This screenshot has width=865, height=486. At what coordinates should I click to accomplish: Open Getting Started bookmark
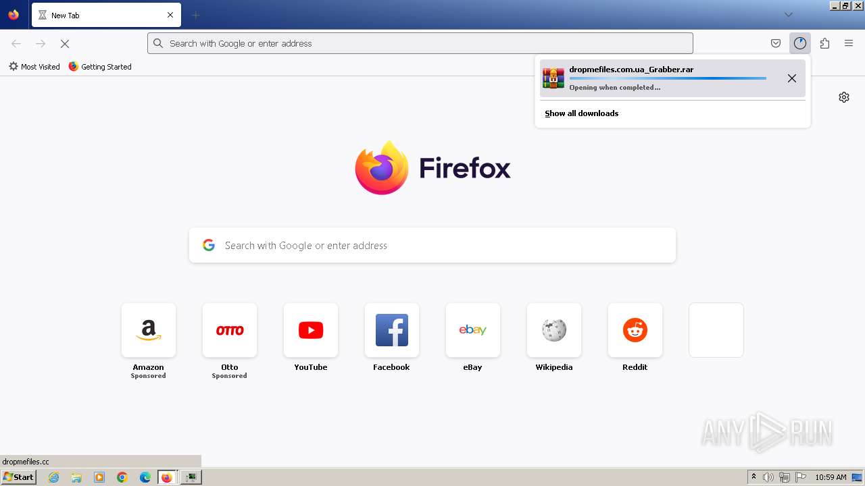100,67
